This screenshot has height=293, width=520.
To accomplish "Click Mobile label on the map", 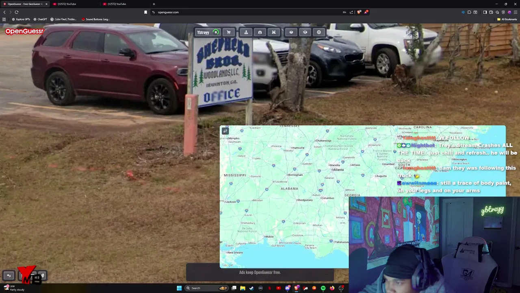I will click(x=269, y=236).
